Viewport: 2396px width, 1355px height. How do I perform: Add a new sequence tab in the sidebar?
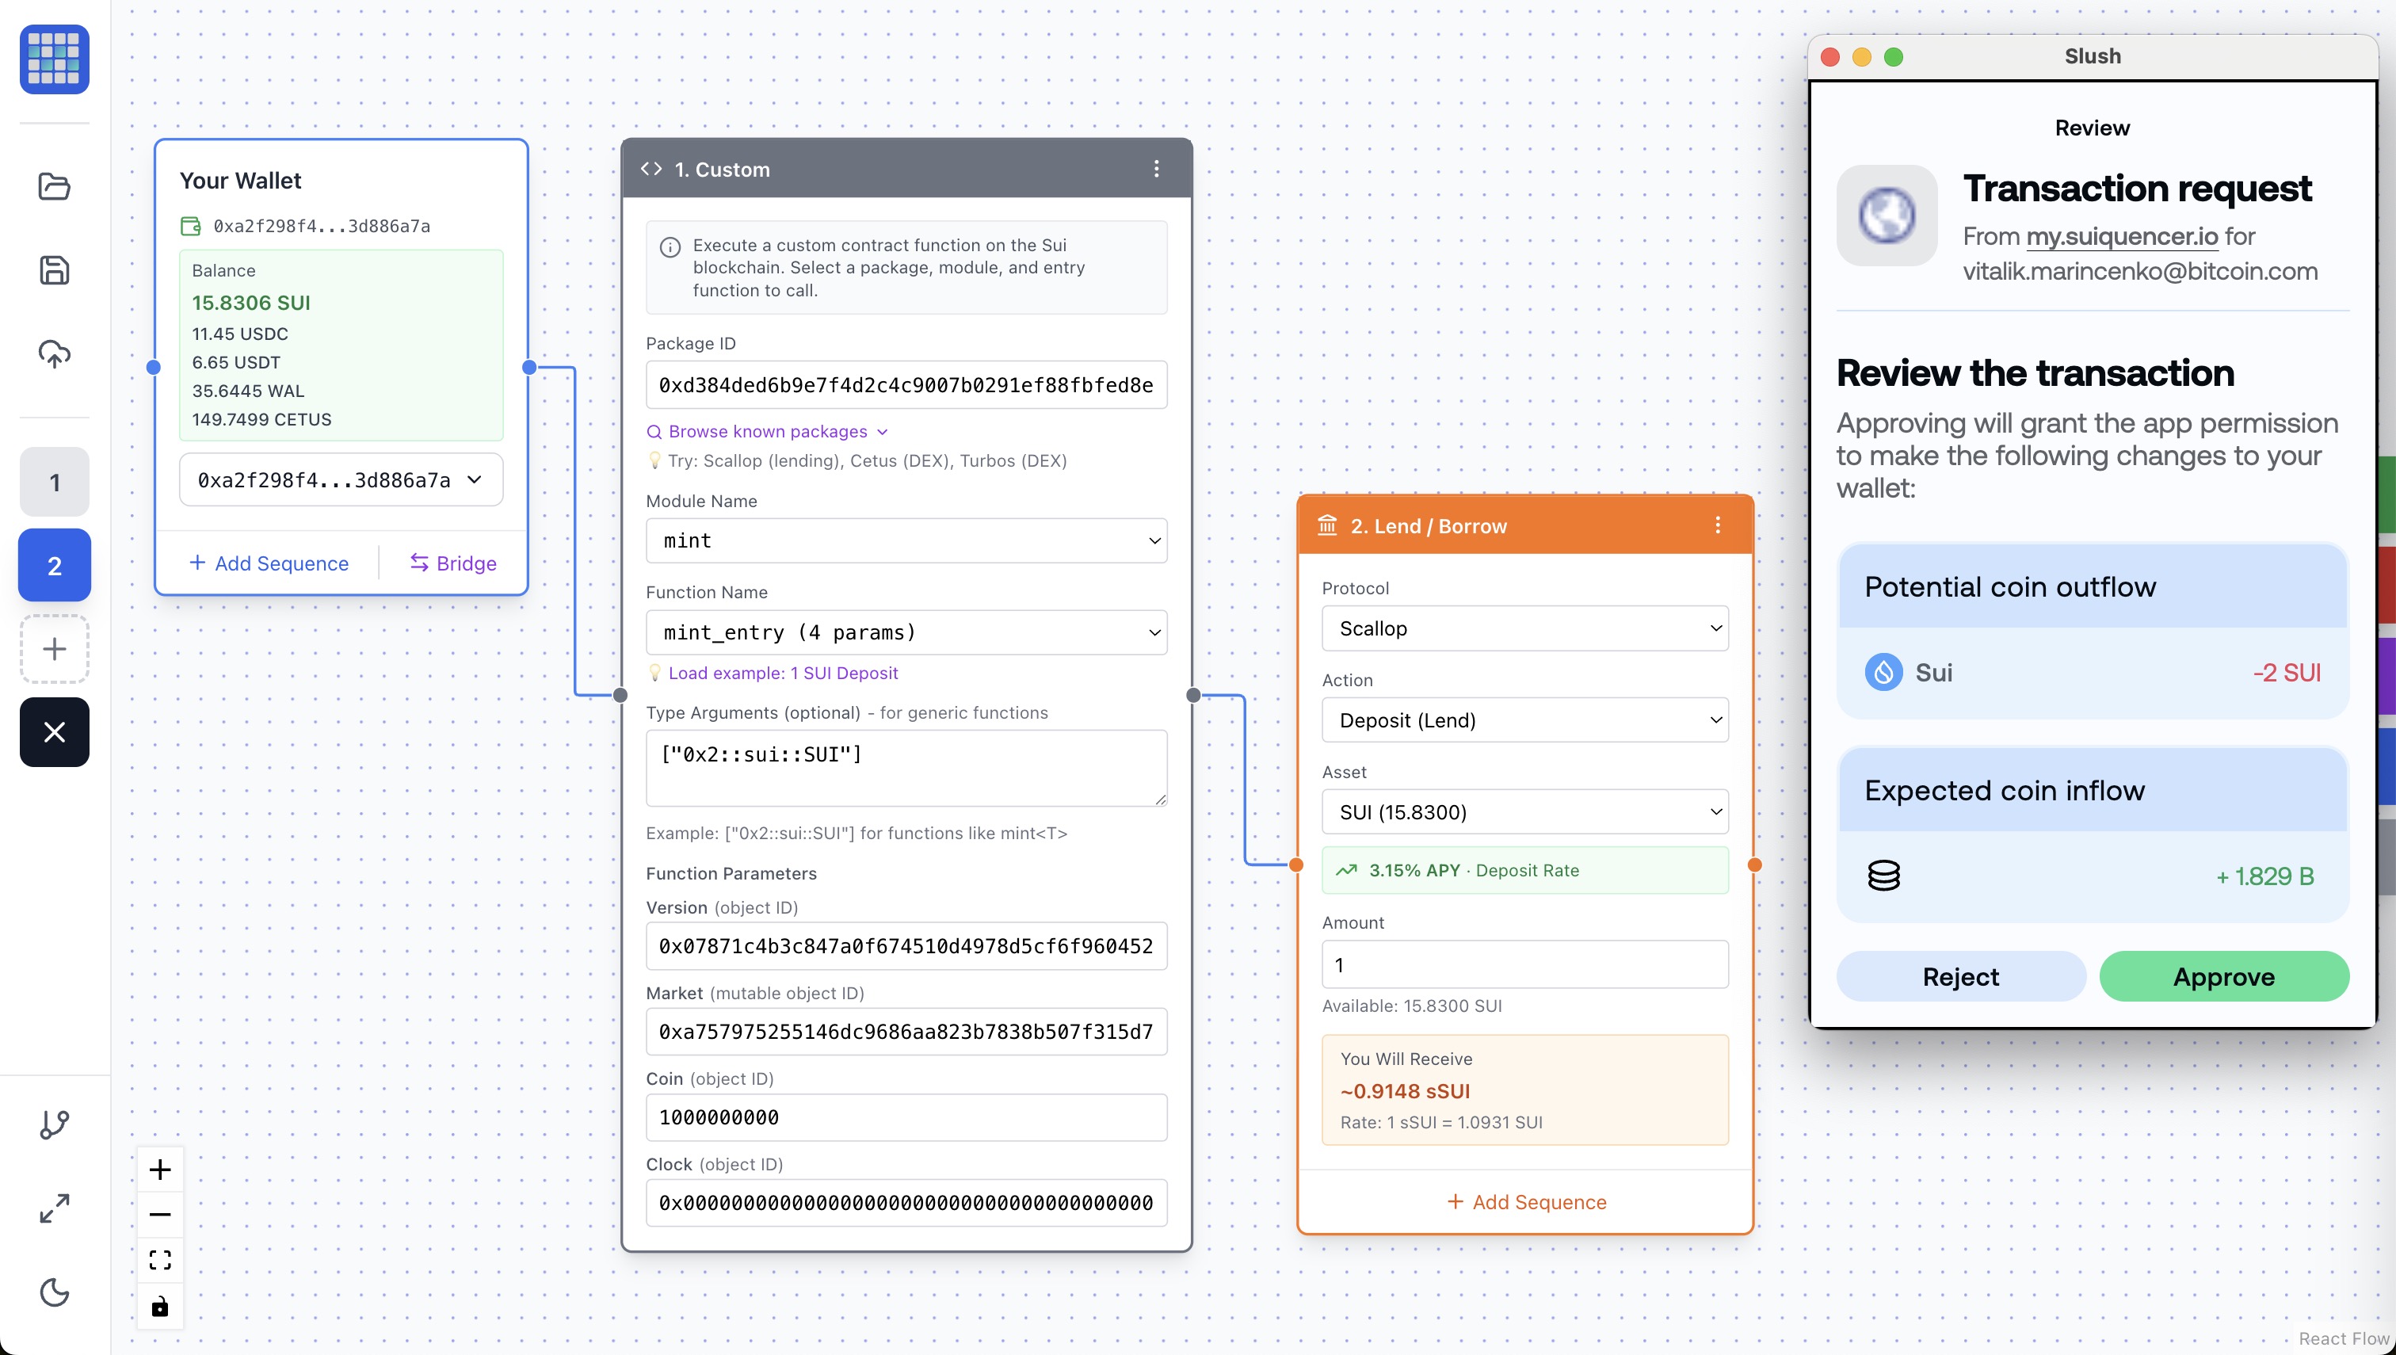point(54,649)
